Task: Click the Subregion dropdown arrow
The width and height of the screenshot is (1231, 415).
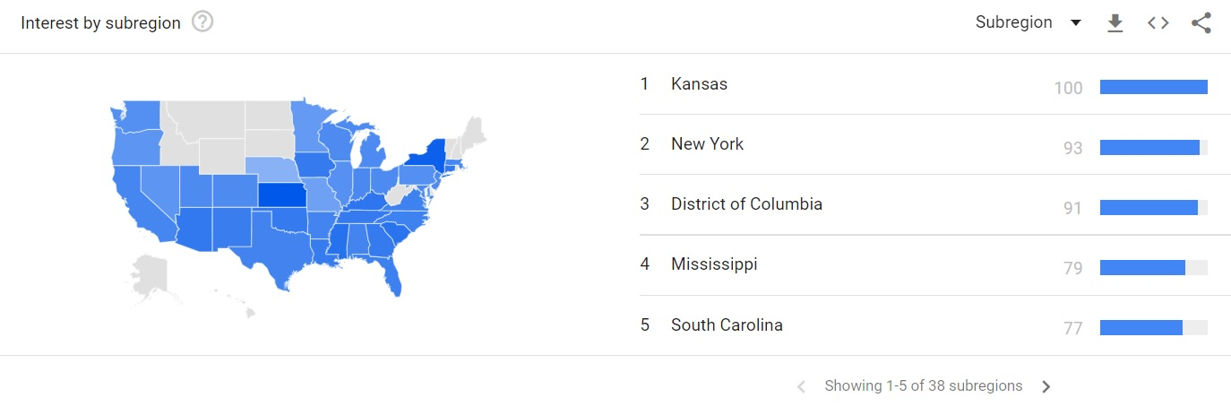Action: click(x=1076, y=23)
